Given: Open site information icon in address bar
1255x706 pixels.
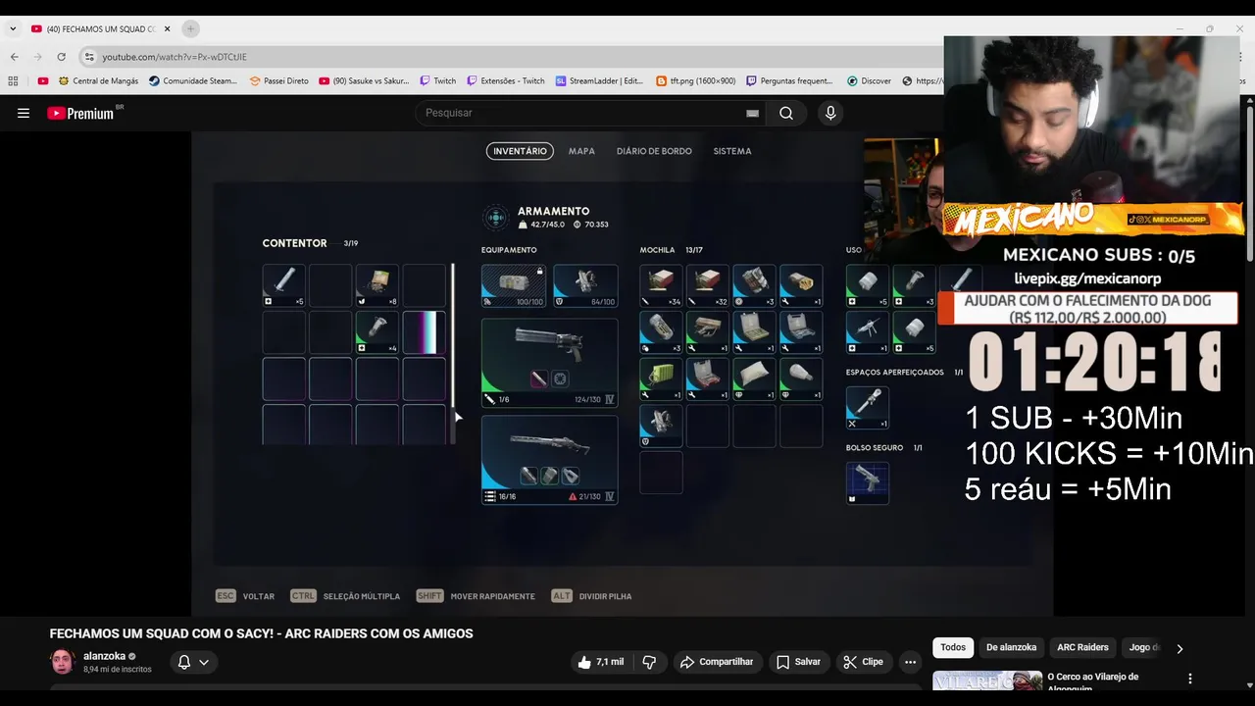Looking at the screenshot, I should tap(89, 57).
